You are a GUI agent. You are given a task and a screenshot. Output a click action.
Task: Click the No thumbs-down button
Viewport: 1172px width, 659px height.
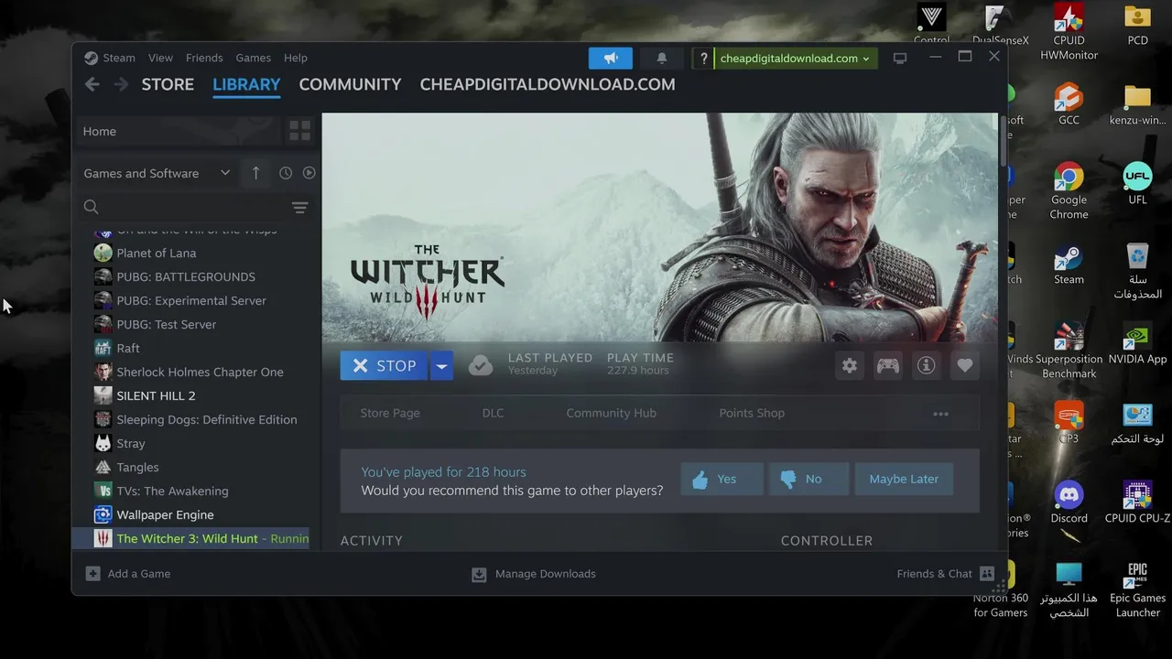808,479
